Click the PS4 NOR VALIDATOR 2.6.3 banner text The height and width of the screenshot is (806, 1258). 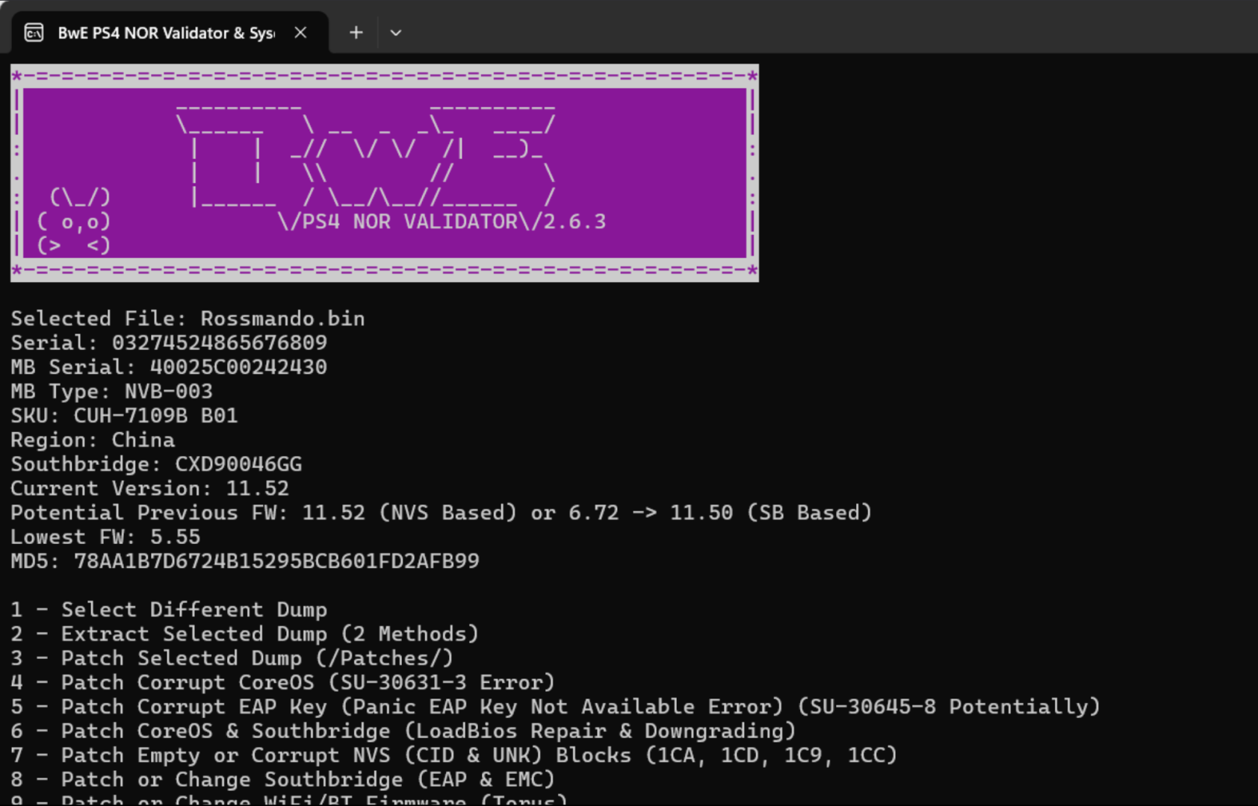pos(441,222)
